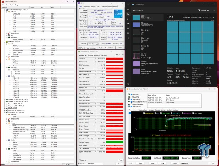Open Task Manager hamburger navigation menu

tap(128, 5)
